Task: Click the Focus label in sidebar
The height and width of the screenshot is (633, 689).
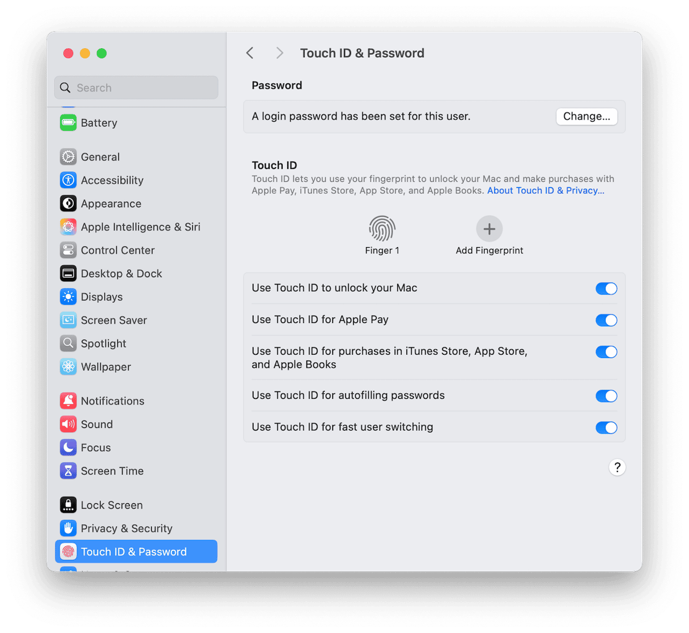Action: (x=96, y=448)
